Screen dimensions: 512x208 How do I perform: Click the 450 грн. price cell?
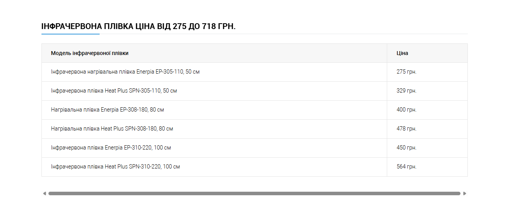[427, 148]
